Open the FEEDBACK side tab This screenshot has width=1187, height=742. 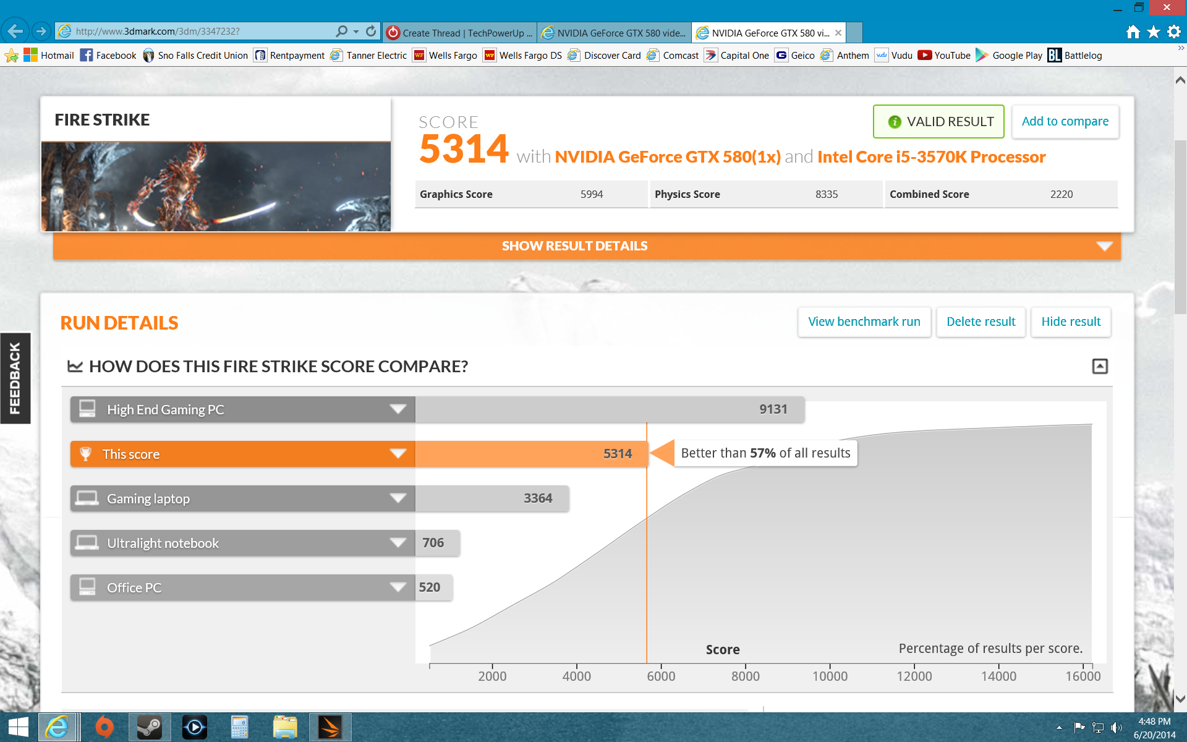(x=15, y=378)
